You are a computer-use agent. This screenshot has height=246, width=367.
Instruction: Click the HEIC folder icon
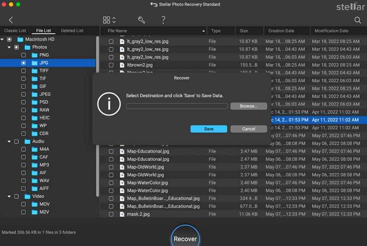coord(35,118)
